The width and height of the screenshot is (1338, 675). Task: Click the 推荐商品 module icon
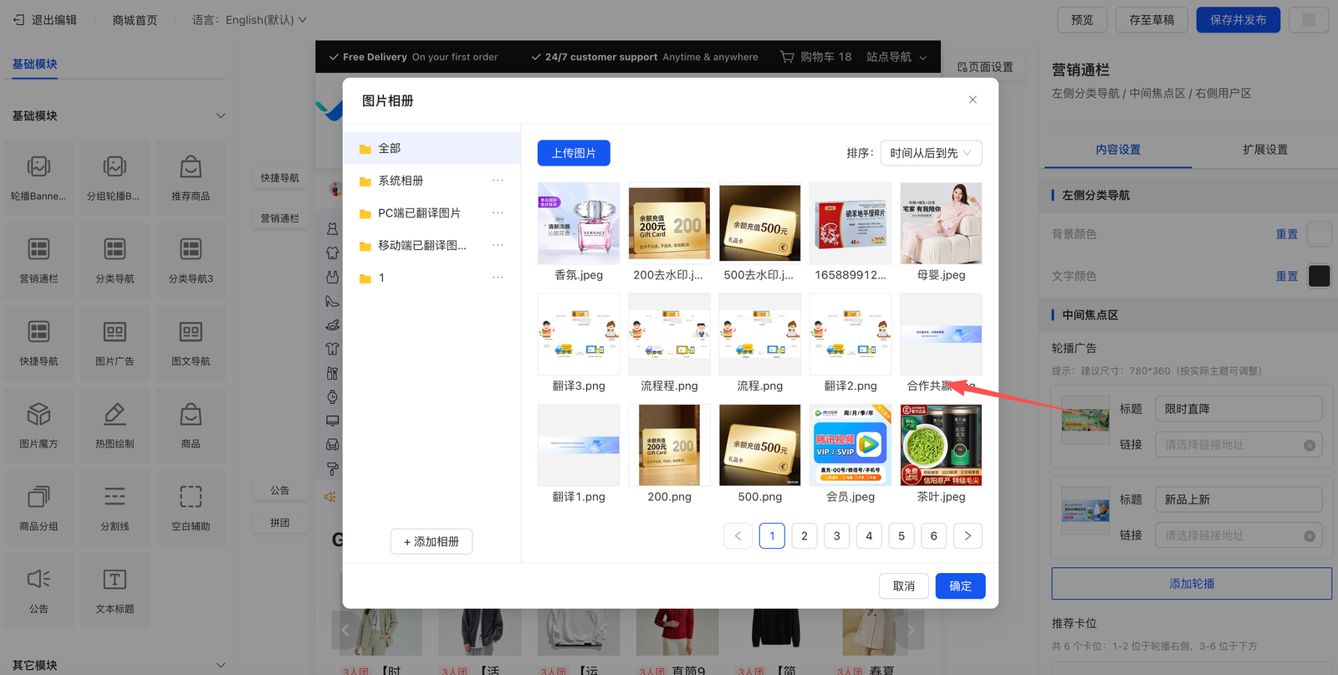pyautogui.click(x=191, y=167)
